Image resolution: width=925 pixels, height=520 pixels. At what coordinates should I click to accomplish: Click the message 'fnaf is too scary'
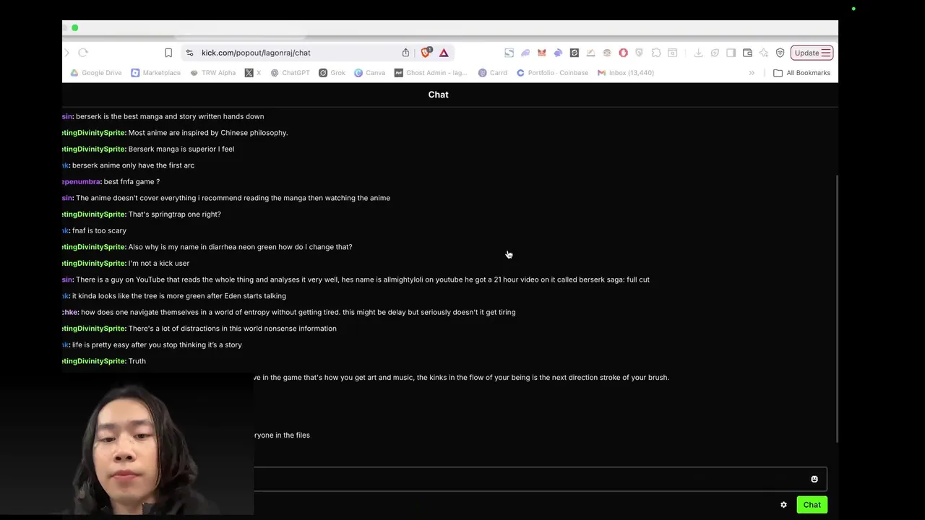[x=99, y=230]
